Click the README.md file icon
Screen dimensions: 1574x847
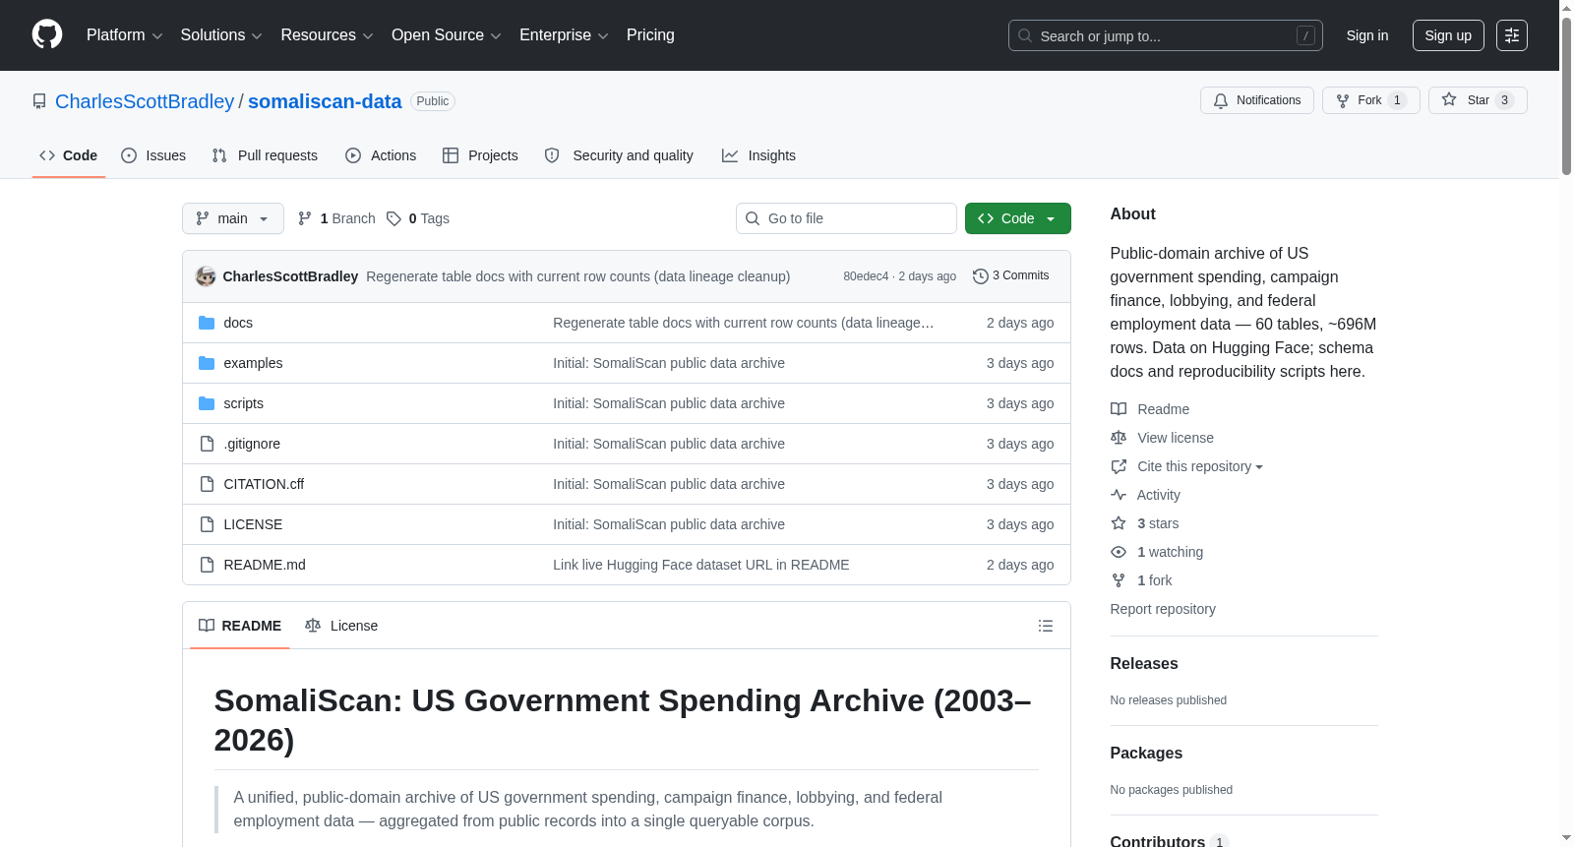pos(207,565)
